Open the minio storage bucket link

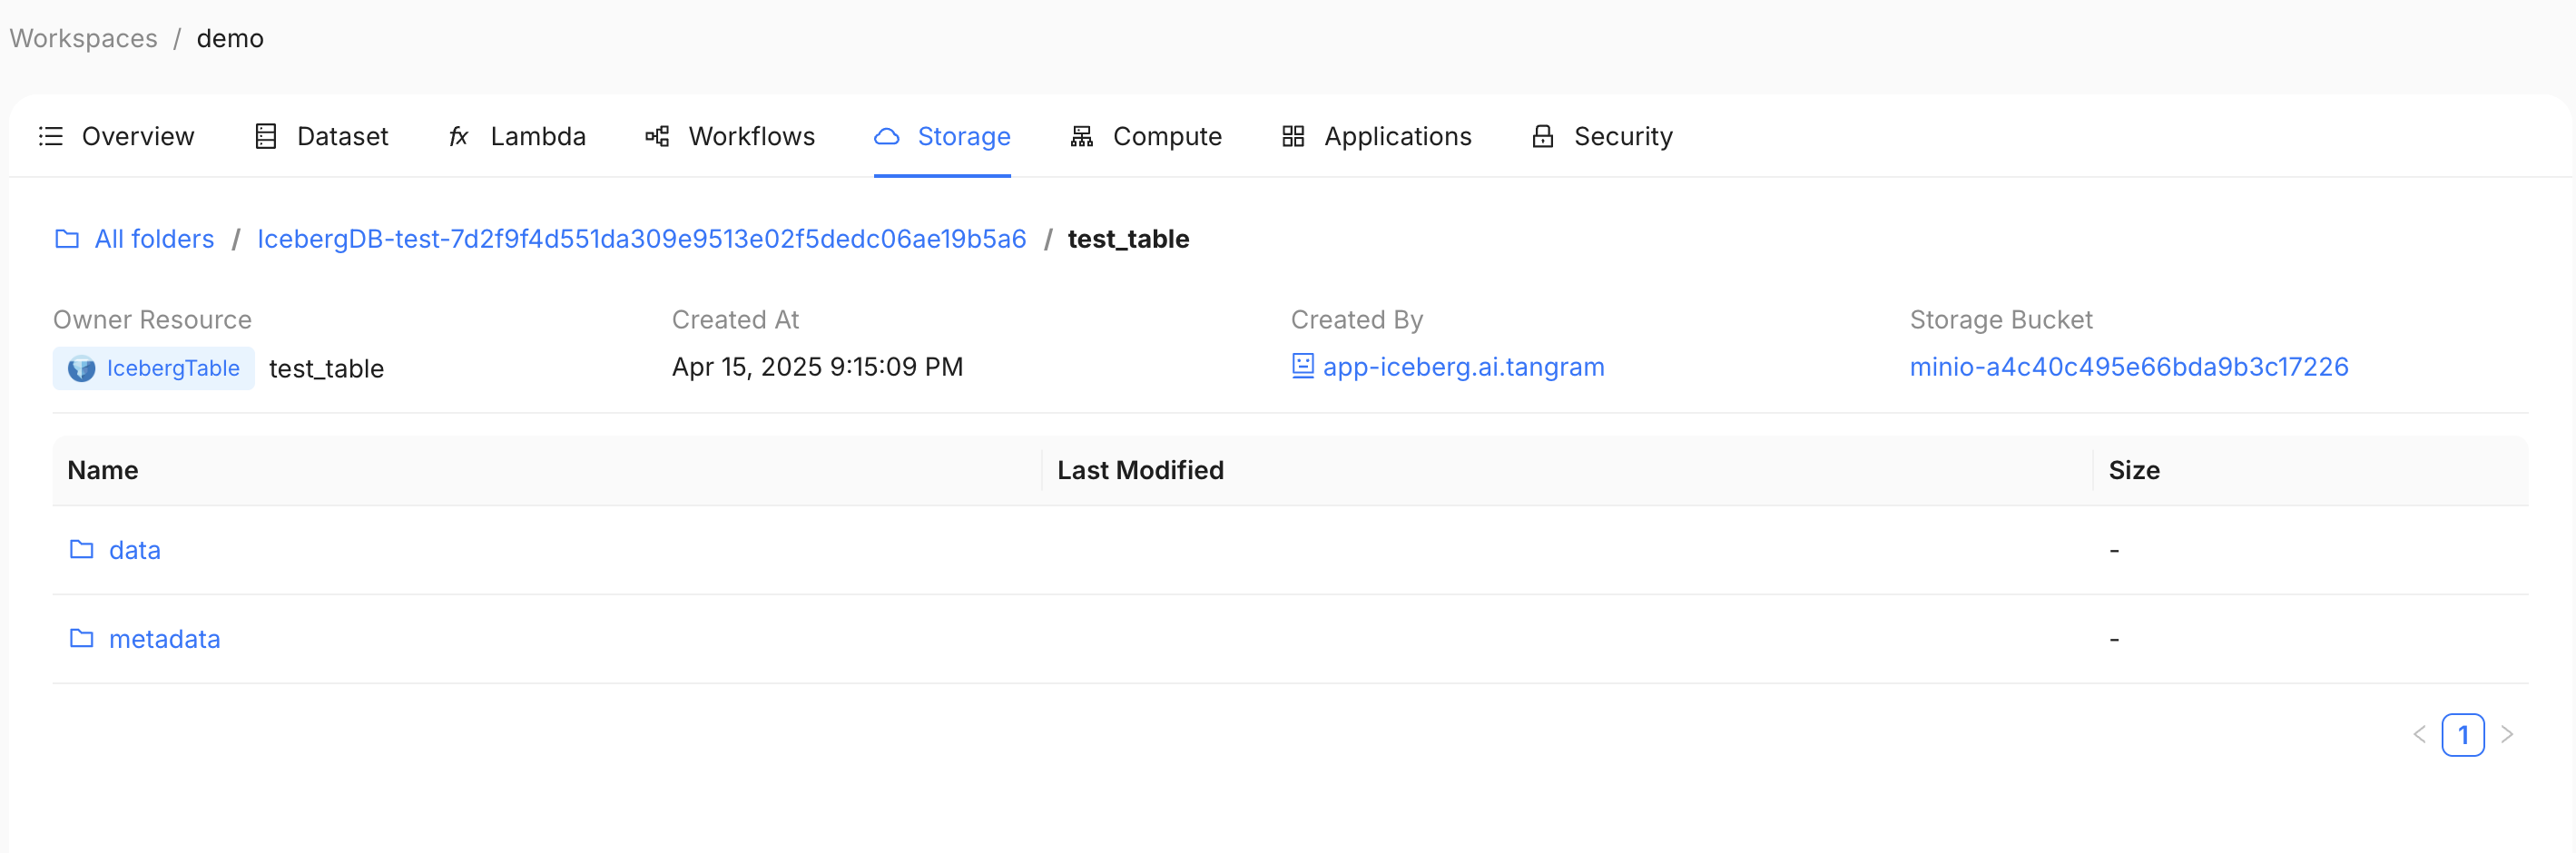coord(2129,367)
